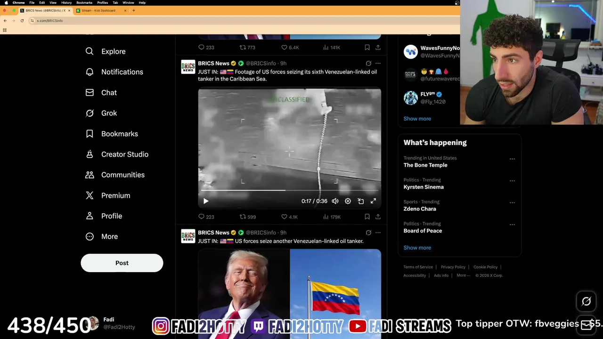The image size is (603, 339).
Task: Open video settings gear
Action: [x=348, y=201]
